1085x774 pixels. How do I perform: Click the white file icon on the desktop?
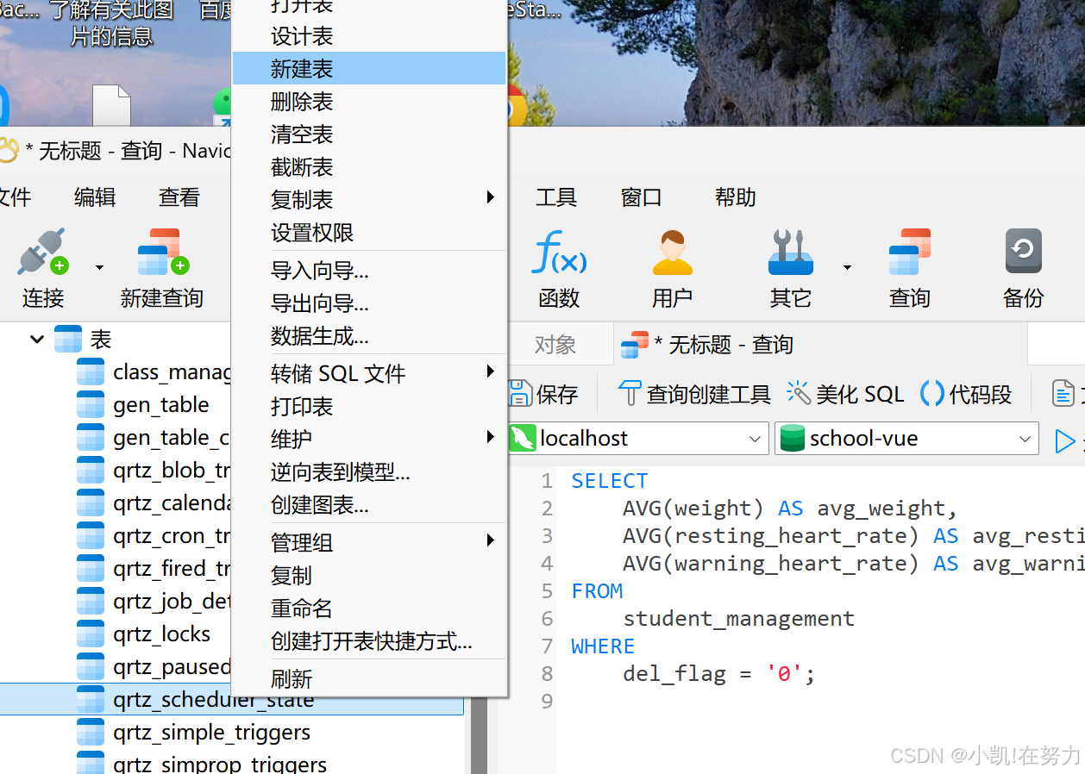pyautogui.click(x=111, y=105)
